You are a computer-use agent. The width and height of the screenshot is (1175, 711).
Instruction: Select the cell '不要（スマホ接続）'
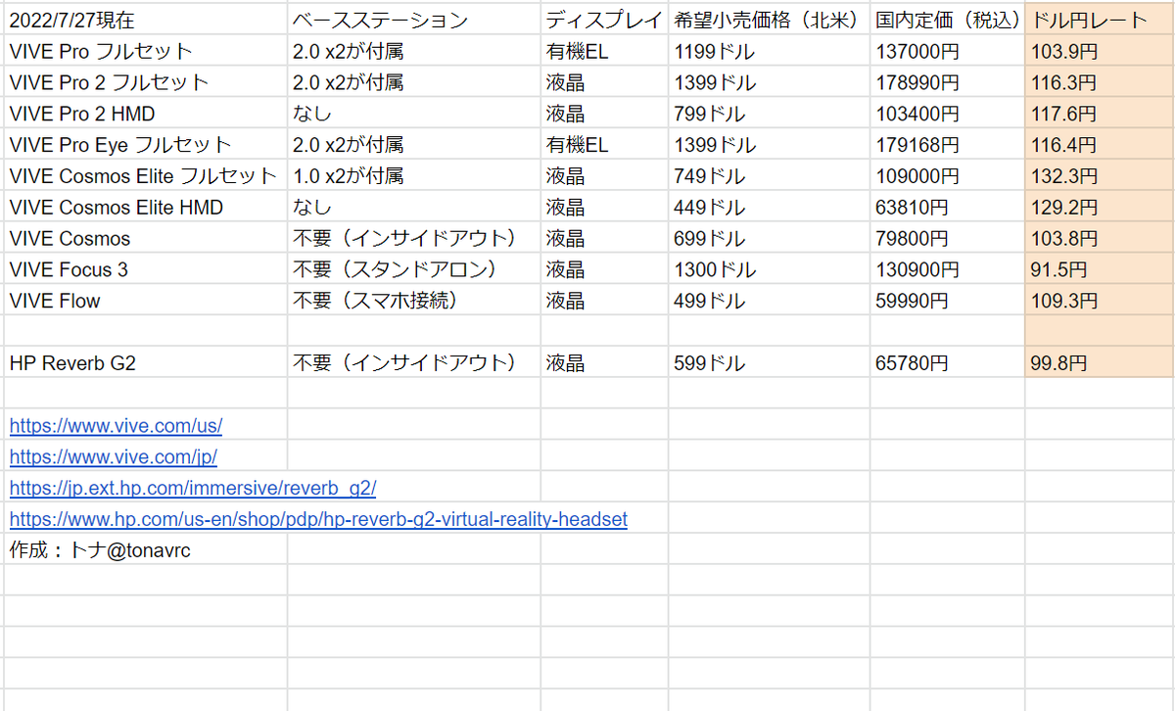(414, 302)
